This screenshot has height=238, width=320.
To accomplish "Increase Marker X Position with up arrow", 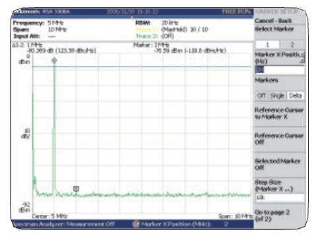I will coord(303,54).
